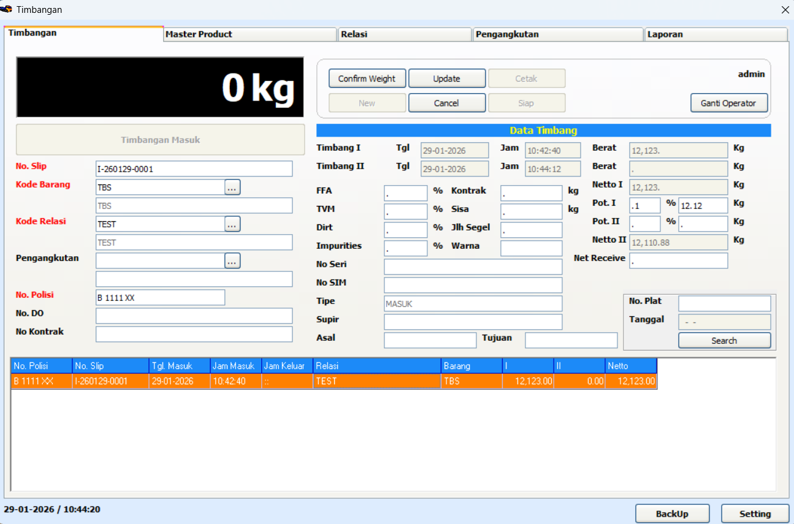Switch to the Relasi tab

[x=405, y=34]
